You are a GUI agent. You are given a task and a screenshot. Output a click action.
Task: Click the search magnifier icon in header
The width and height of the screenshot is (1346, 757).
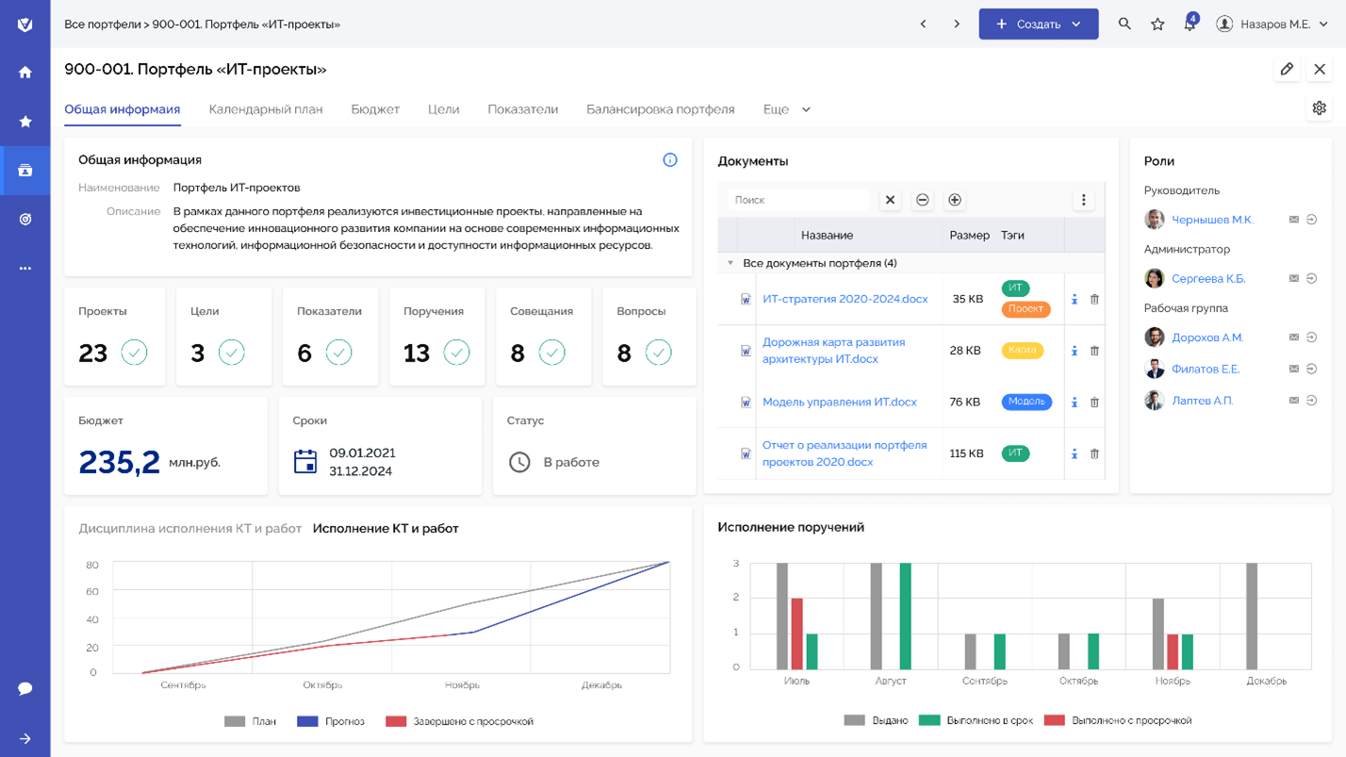click(x=1124, y=25)
